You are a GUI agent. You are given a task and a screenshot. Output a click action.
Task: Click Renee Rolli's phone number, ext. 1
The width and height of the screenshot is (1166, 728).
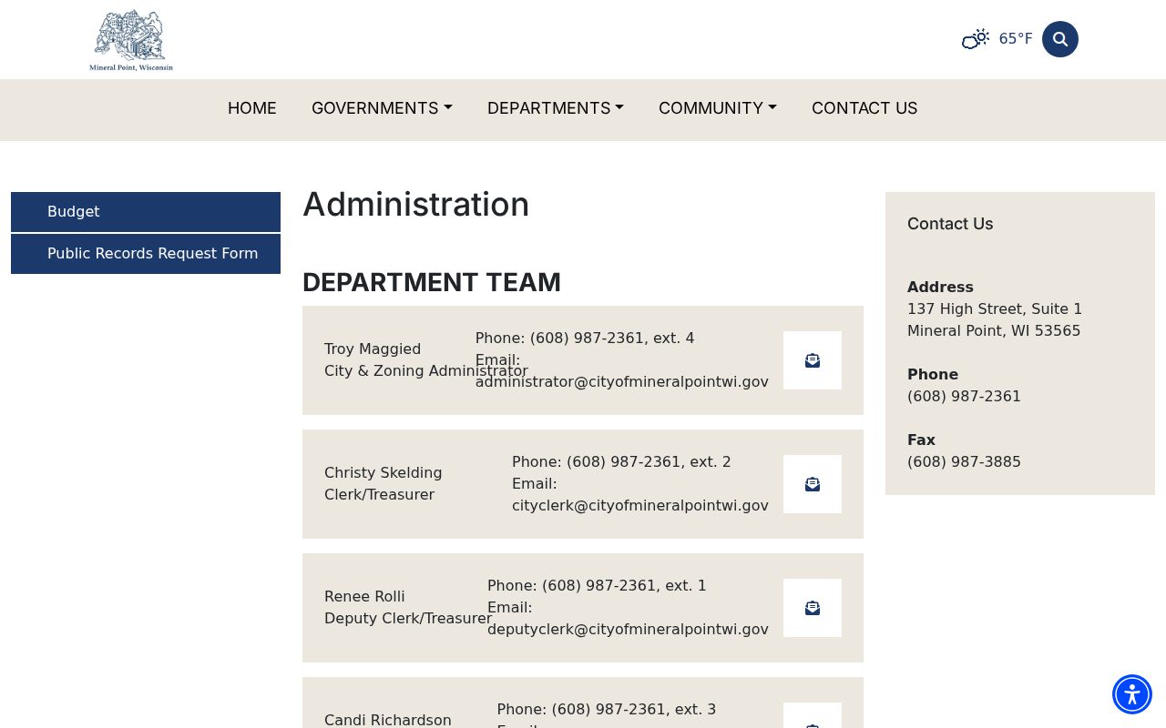(624, 586)
